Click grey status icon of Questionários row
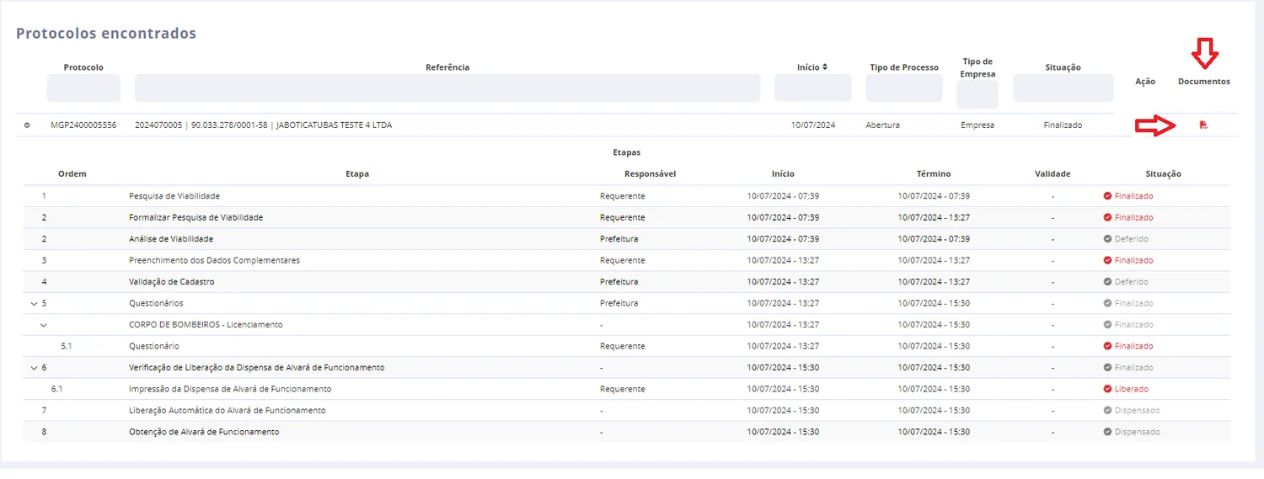1264x479 pixels. [x=1108, y=303]
